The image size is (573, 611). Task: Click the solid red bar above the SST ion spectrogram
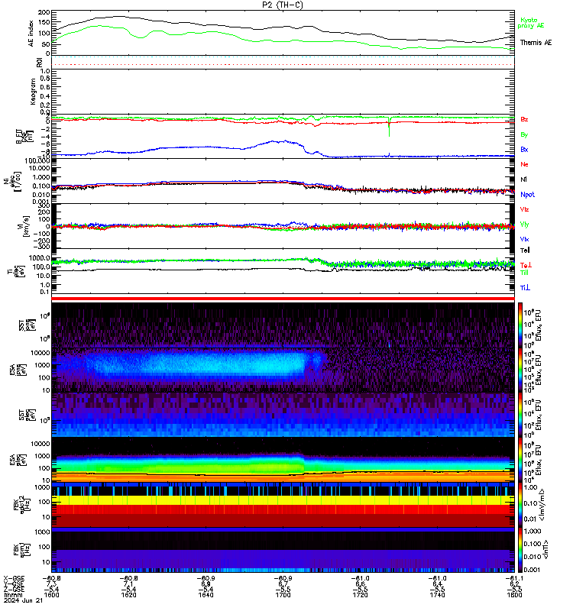[x=283, y=299]
